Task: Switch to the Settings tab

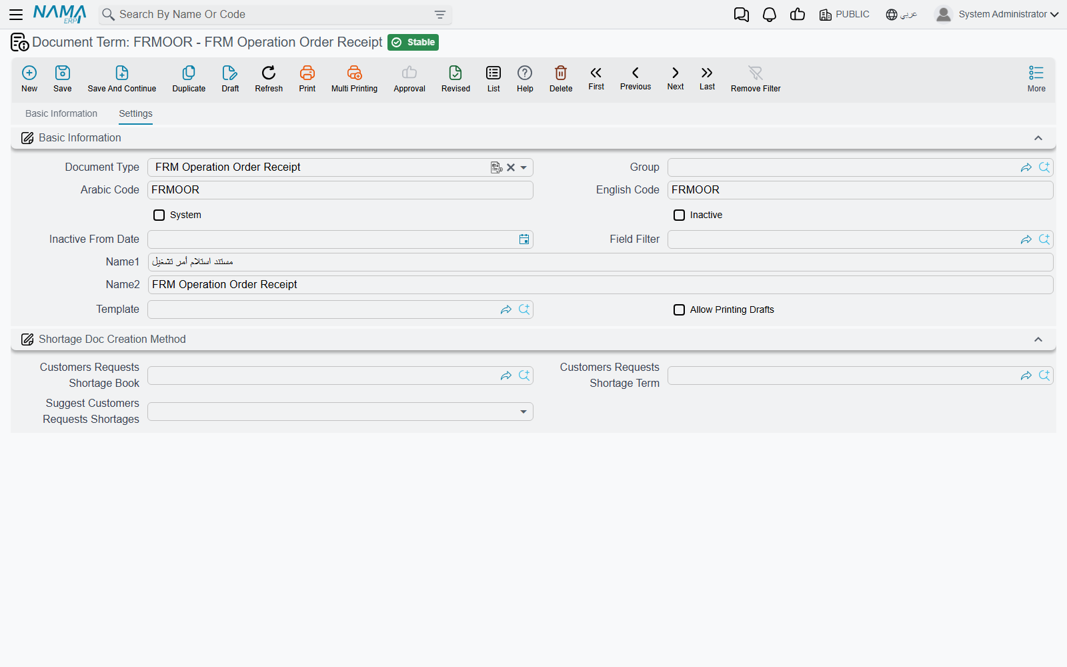Action: [x=135, y=113]
